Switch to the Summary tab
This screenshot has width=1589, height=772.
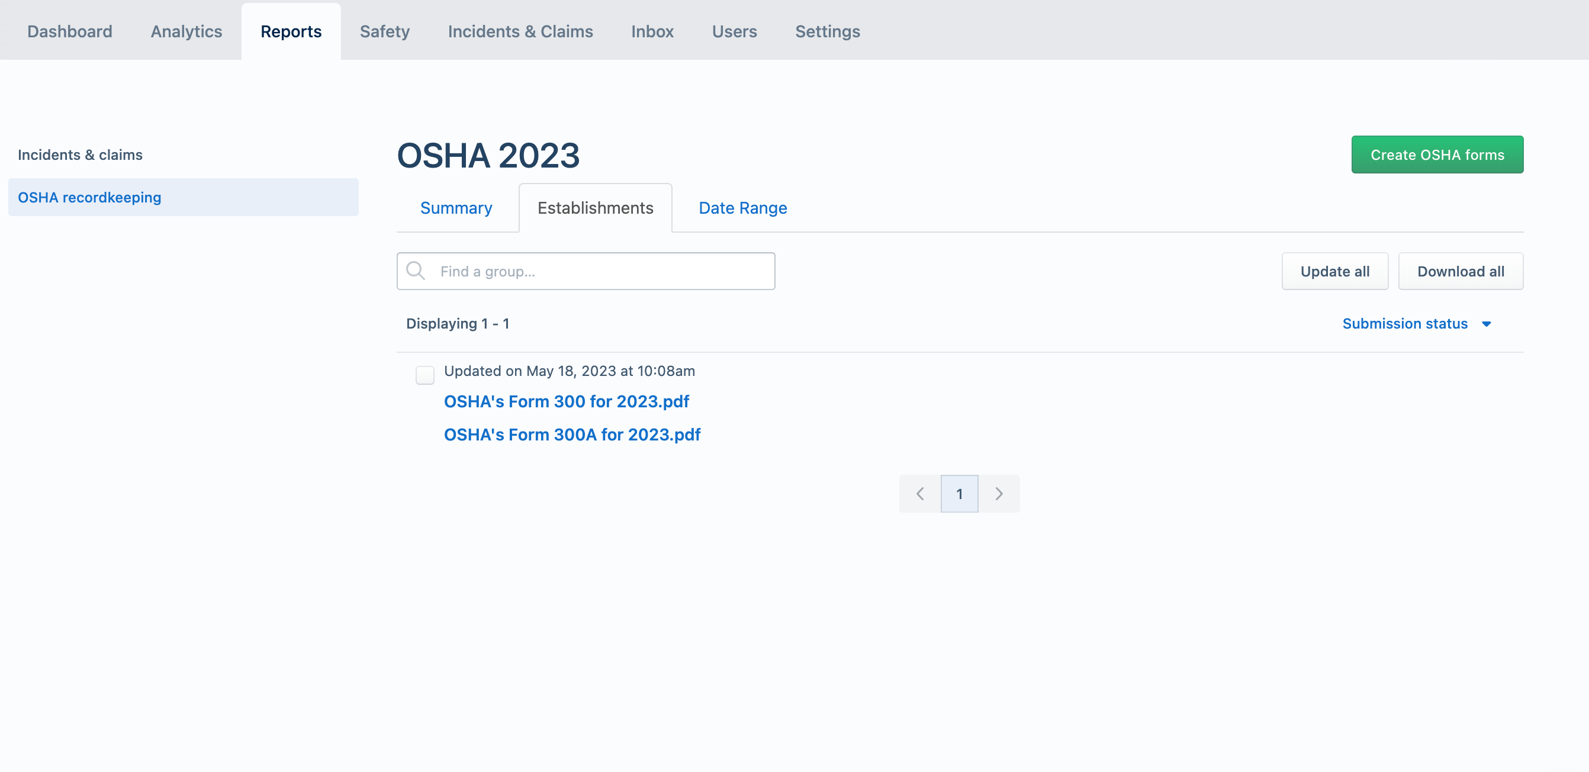click(x=456, y=208)
